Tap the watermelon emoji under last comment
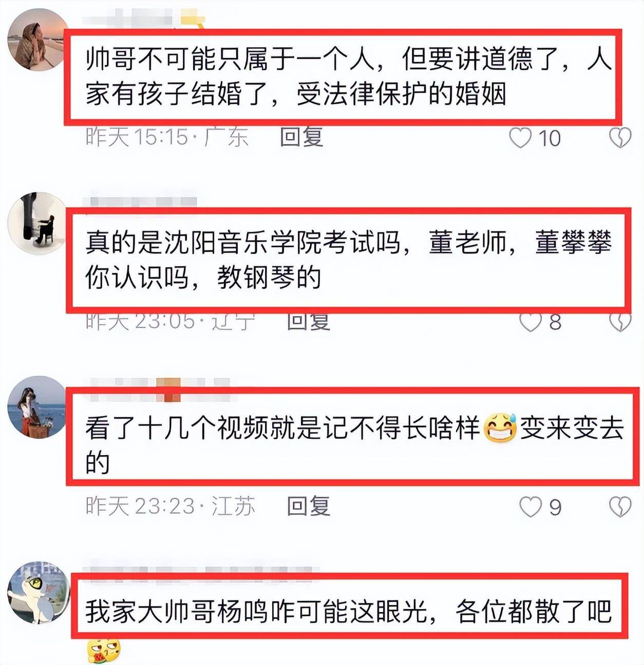This screenshot has height=665, width=644. pyautogui.click(x=103, y=652)
